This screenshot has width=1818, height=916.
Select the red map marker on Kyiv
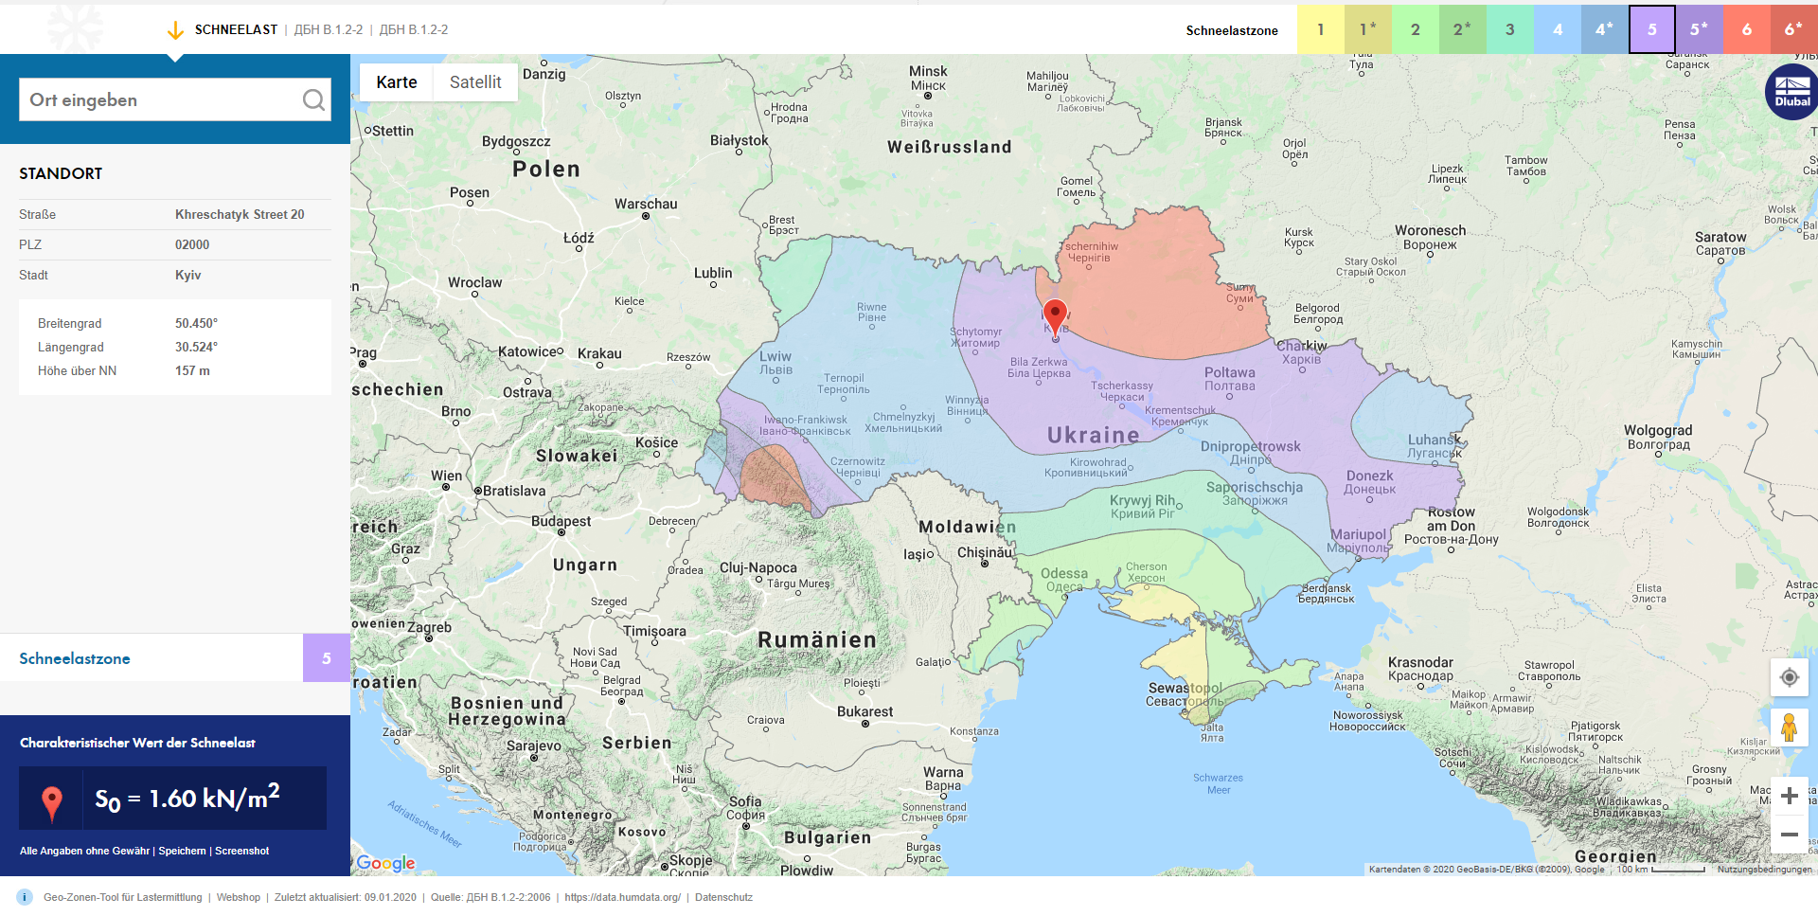(x=1056, y=313)
